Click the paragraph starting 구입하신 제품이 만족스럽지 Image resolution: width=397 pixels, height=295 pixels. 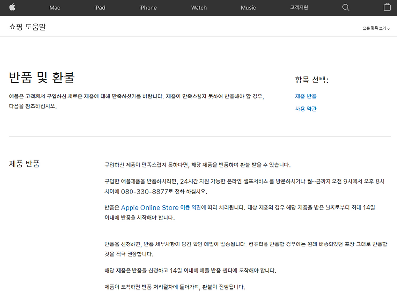[x=198, y=165]
